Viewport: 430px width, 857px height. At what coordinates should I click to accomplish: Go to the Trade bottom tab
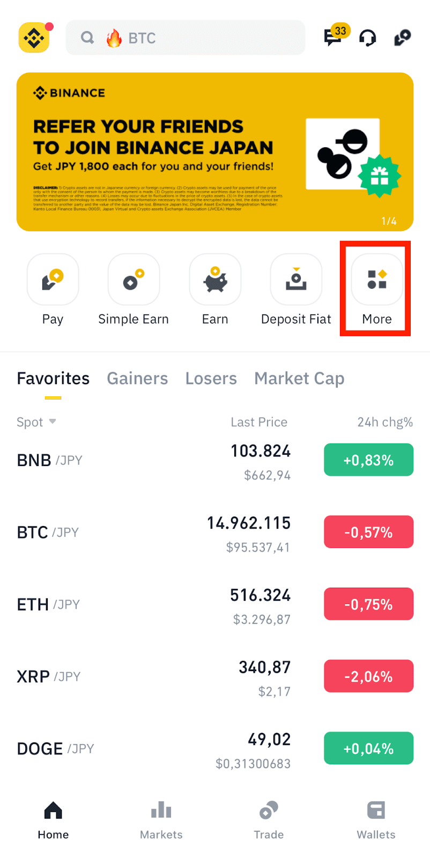click(x=269, y=821)
